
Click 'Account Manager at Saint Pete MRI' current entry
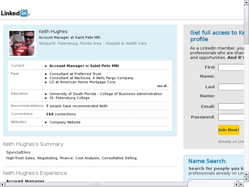84,66
